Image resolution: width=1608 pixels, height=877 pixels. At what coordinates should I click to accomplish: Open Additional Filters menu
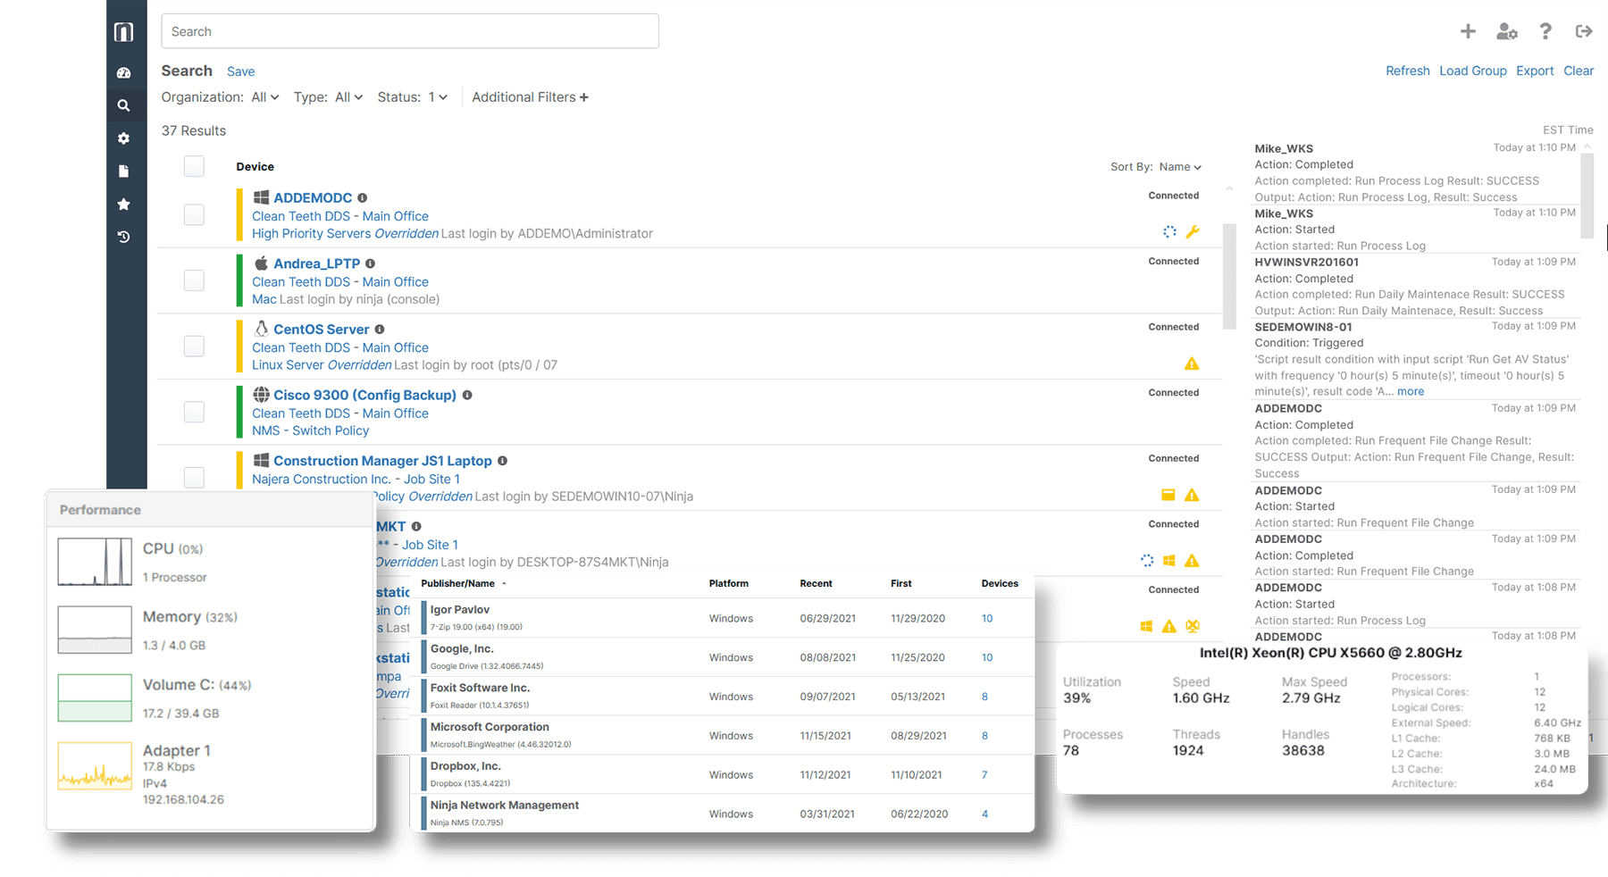[x=530, y=97]
